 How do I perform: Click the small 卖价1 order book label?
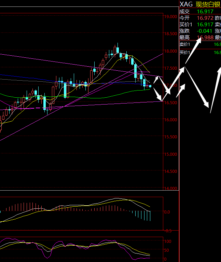tap(185, 44)
